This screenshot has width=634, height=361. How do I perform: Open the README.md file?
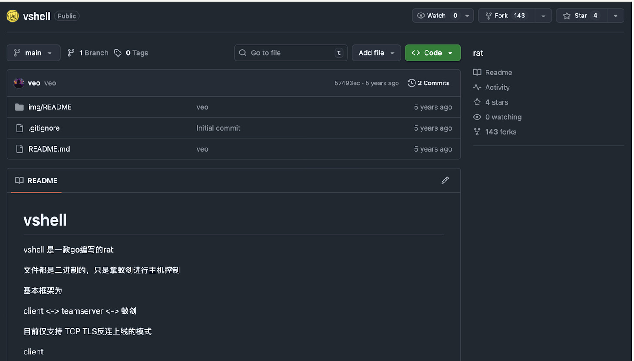pos(49,149)
